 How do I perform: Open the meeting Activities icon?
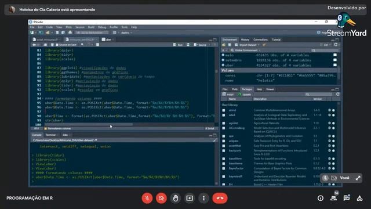coord(359,198)
